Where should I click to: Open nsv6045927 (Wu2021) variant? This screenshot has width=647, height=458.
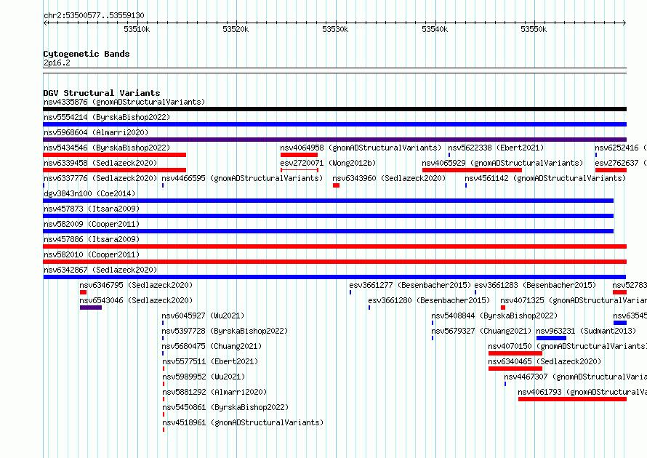click(203, 316)
